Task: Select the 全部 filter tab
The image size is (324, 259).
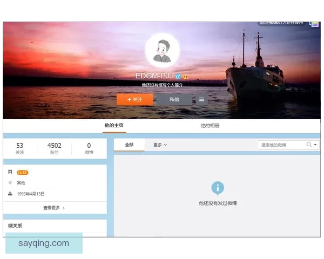Action: click(x=129, y=145)
